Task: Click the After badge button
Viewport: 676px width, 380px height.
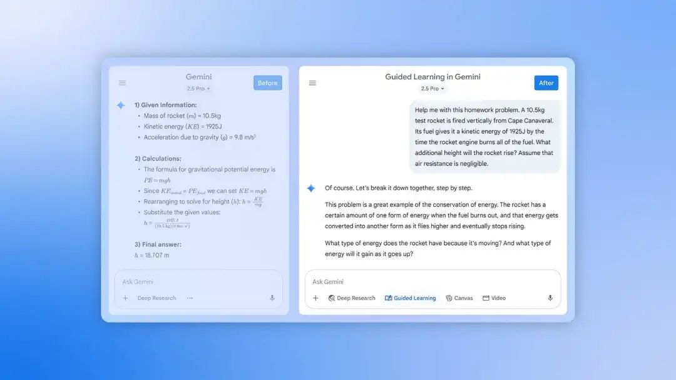Action: point(546,83)
